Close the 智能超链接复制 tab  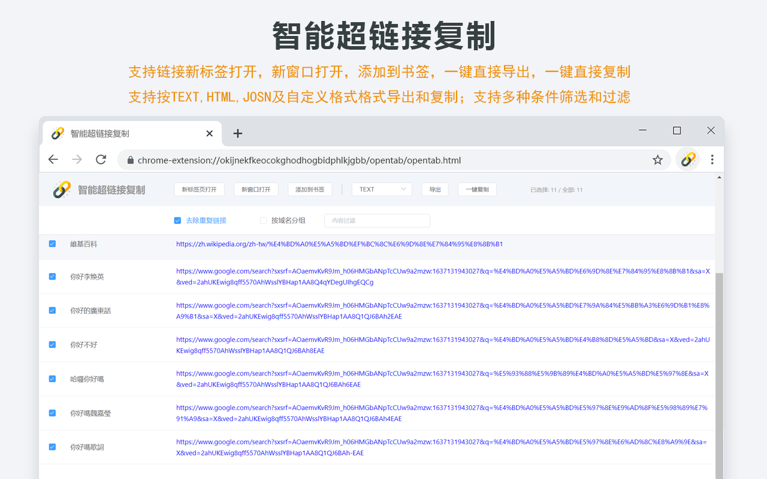[209, 134]
